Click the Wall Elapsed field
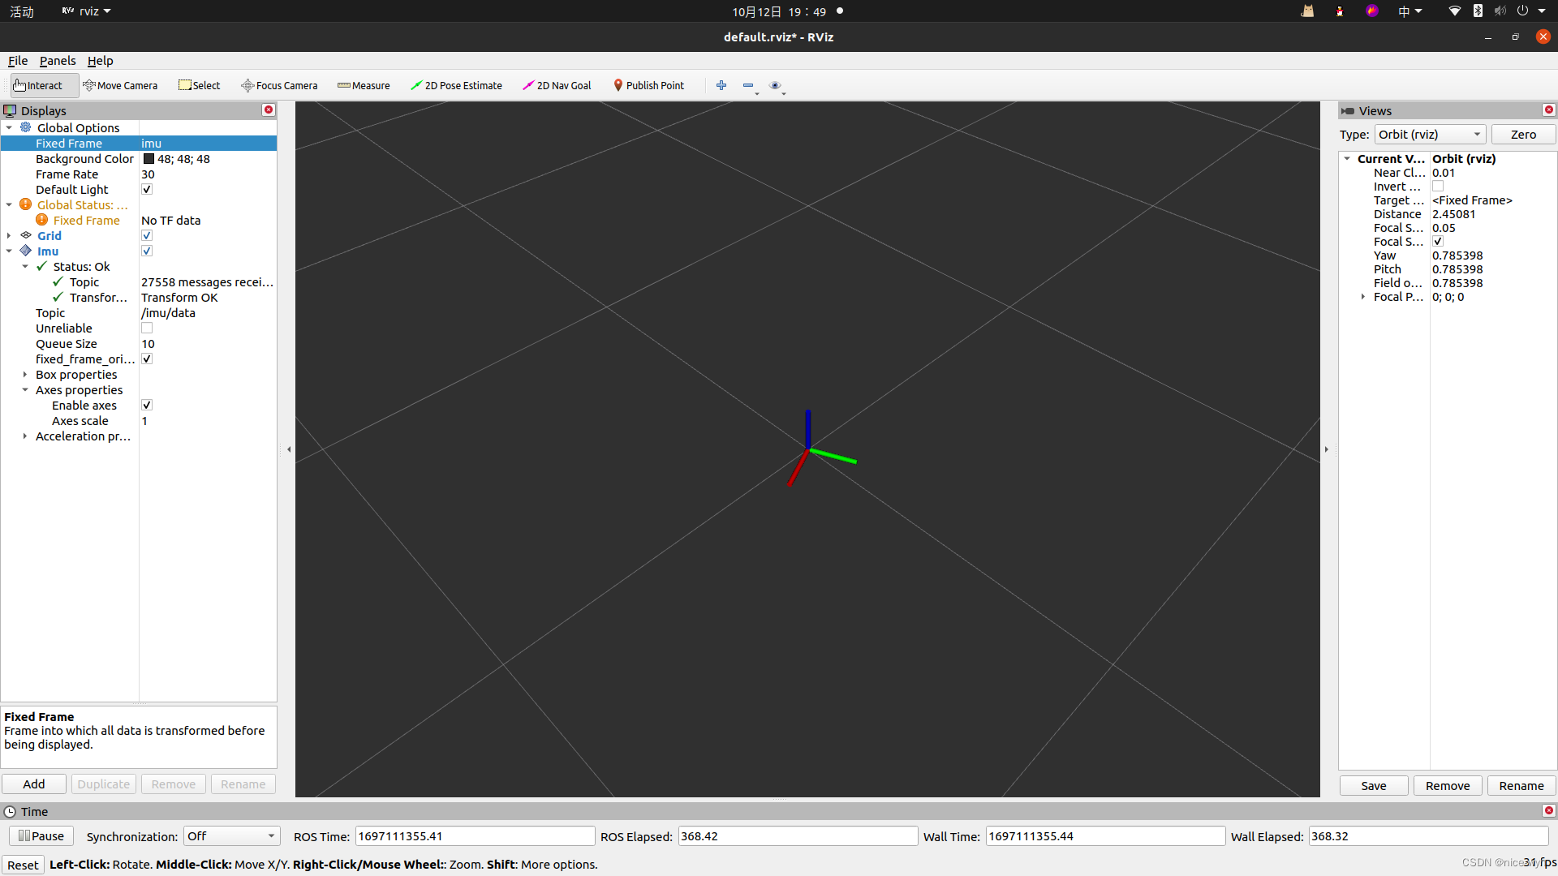This screenshot has height=876, width=1558. coord(1428,836)
